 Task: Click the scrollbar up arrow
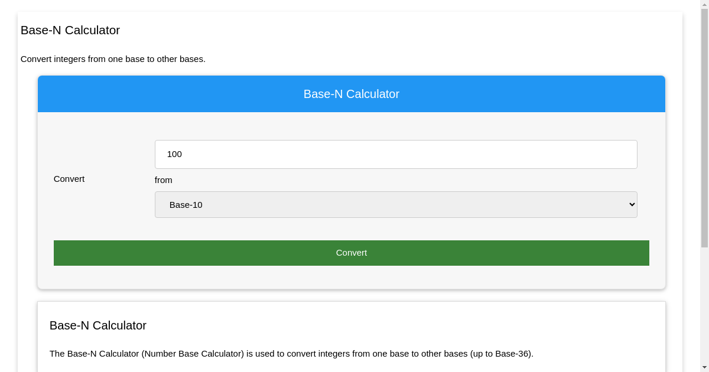click(704, 4)
